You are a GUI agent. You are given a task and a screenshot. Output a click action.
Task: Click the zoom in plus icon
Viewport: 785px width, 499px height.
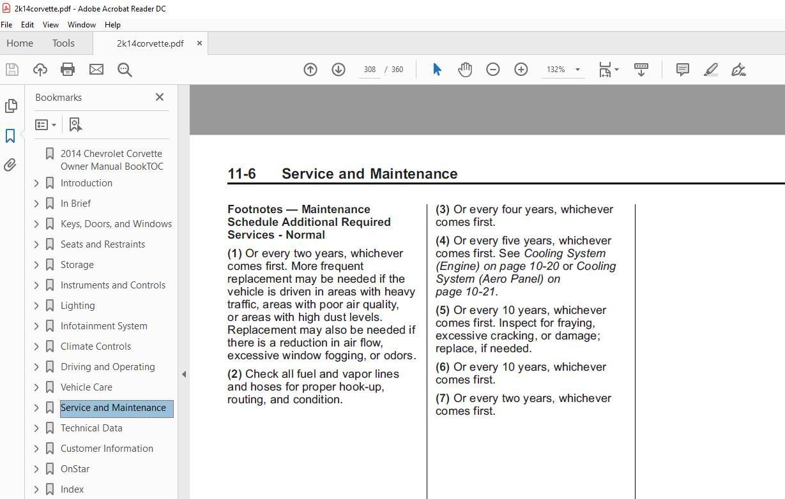(x=521, y=70)
